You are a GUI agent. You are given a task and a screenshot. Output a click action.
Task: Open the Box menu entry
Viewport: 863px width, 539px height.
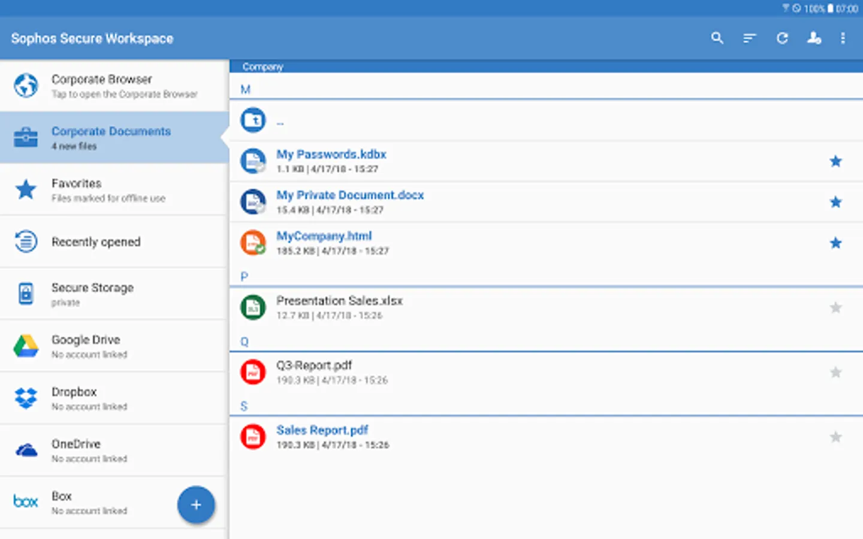click(114, 502)
